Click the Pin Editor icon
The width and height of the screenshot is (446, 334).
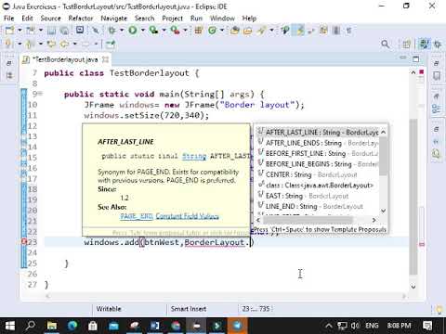[111, 45]
